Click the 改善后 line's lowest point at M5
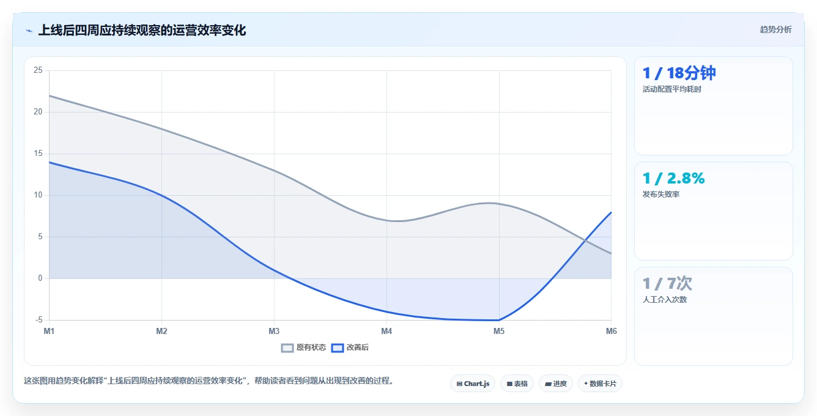This screenshot has width=817, height=416. pyautogui.click(x=499, y=320)
